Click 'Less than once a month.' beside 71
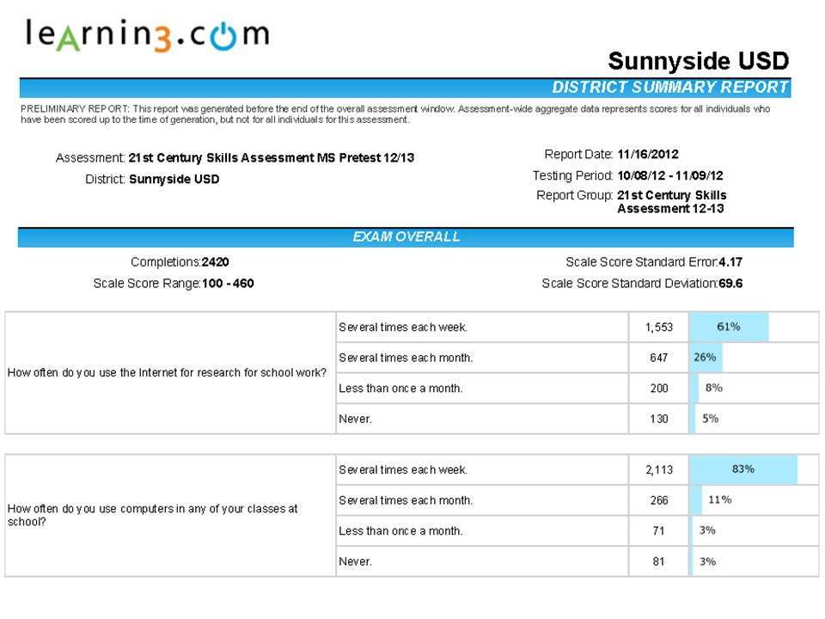825x619 pixels. tap(401, 531)
